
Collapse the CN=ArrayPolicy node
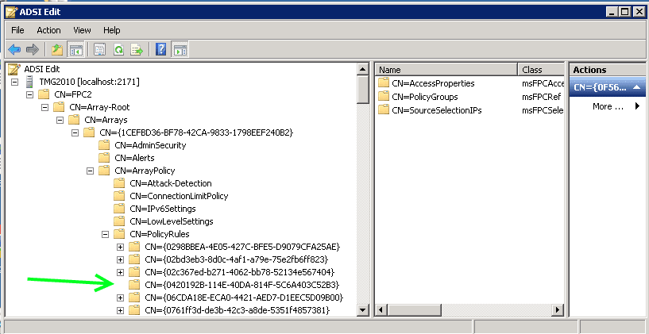pyautogui.click(x=91, y=171)
